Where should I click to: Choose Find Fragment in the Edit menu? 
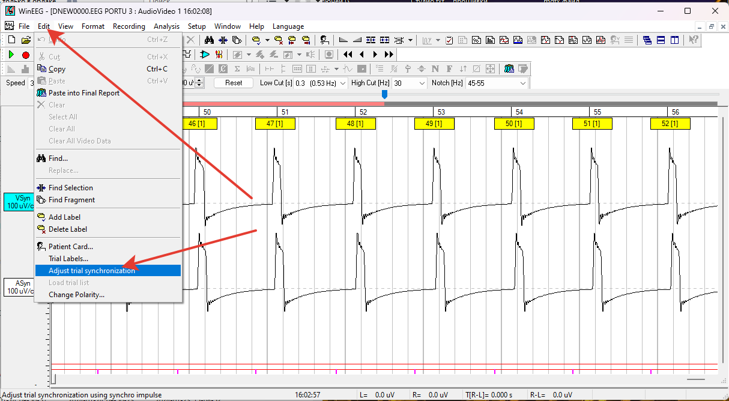tap(108, 200)
